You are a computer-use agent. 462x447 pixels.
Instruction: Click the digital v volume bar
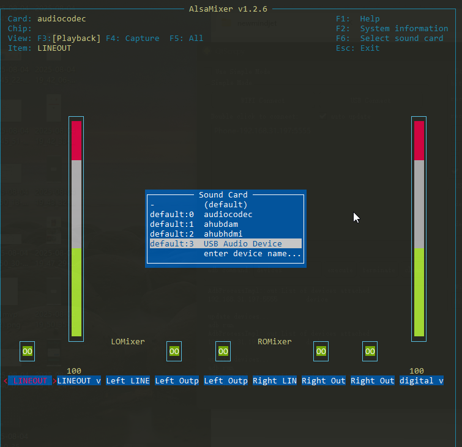coord(419,229)
